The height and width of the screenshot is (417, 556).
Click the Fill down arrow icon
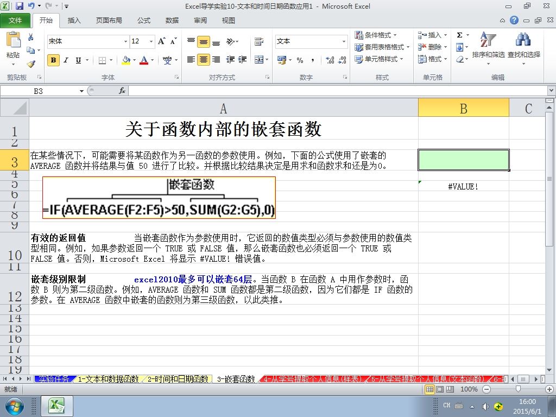tap(459, 47)
